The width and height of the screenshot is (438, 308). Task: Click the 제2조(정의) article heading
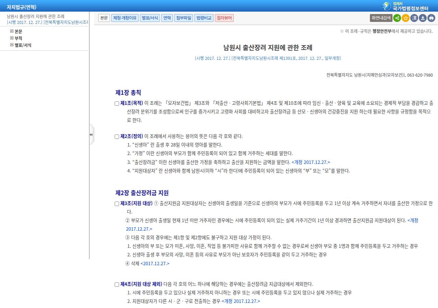pos(132,136)
